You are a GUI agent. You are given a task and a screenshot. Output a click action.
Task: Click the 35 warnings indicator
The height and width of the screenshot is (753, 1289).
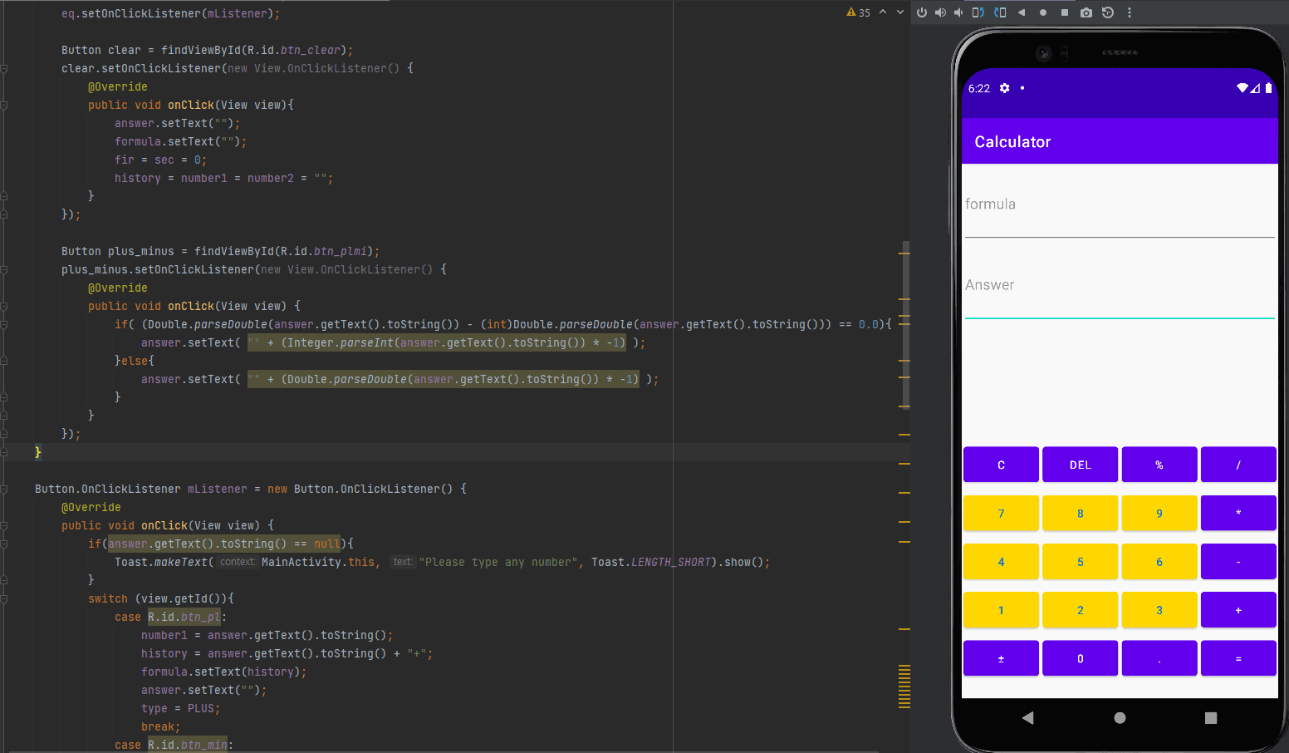tap(858, 12)
